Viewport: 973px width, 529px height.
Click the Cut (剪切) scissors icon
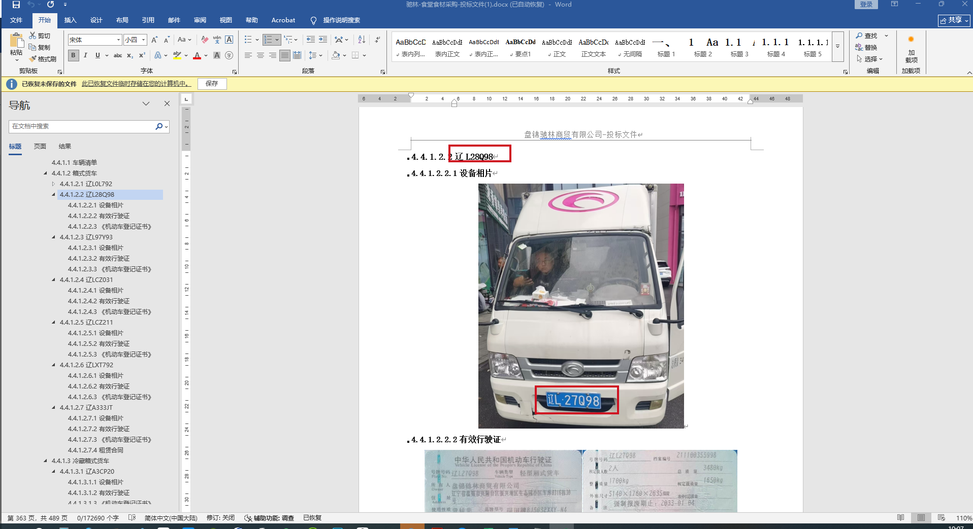(x=33, y=36)
